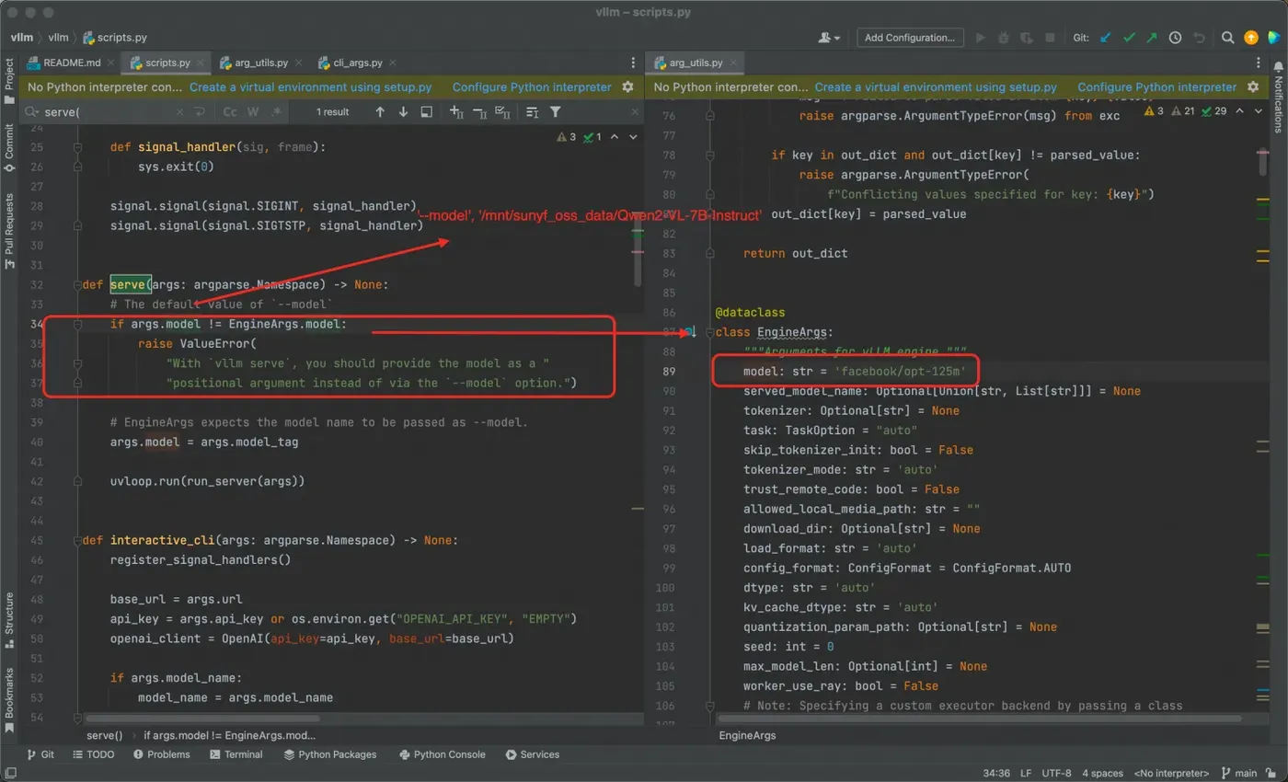Open the Code With Me user icon
1288x782 pixels.
829,38
